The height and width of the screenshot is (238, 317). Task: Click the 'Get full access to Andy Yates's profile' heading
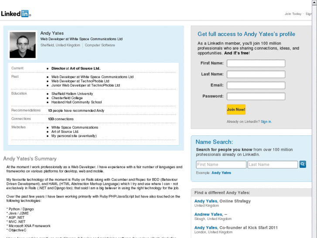(246, 34)
